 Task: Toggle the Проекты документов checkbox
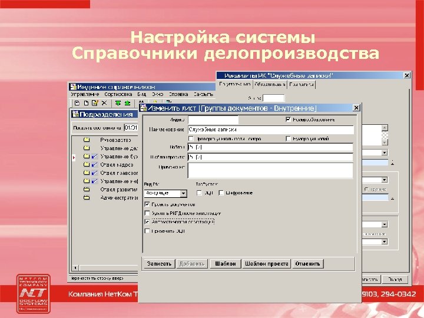147,204
